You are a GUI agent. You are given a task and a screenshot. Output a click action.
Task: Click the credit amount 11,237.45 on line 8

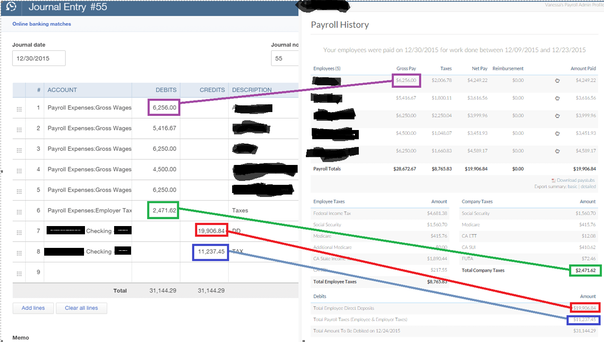(211, 252)
